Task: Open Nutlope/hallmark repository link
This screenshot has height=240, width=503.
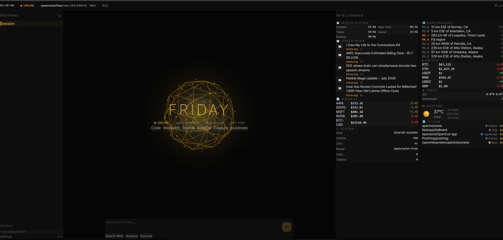Action: [x=435, y=130]
